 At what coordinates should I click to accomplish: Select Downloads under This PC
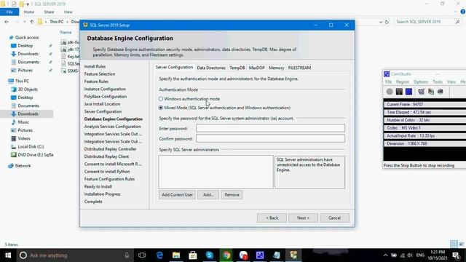[x=28, y=114]
